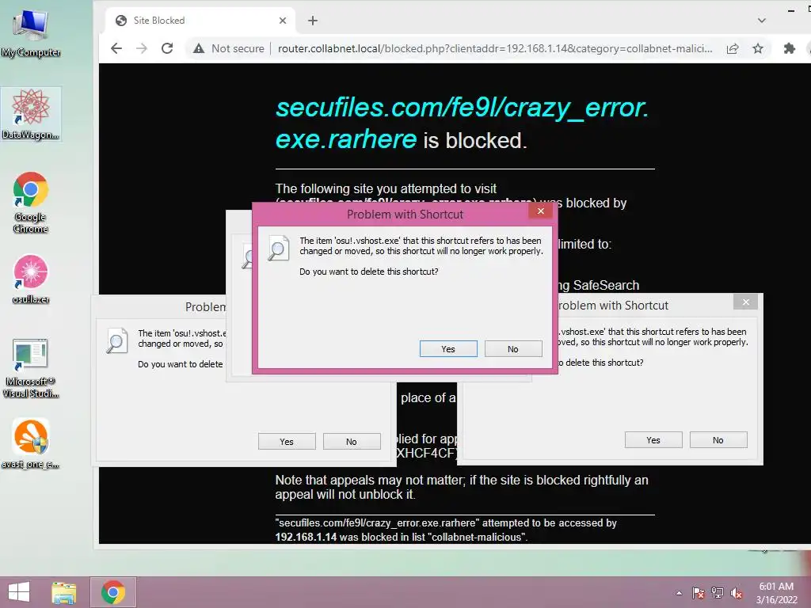Open My Computer desktop icon

[31, 32]
